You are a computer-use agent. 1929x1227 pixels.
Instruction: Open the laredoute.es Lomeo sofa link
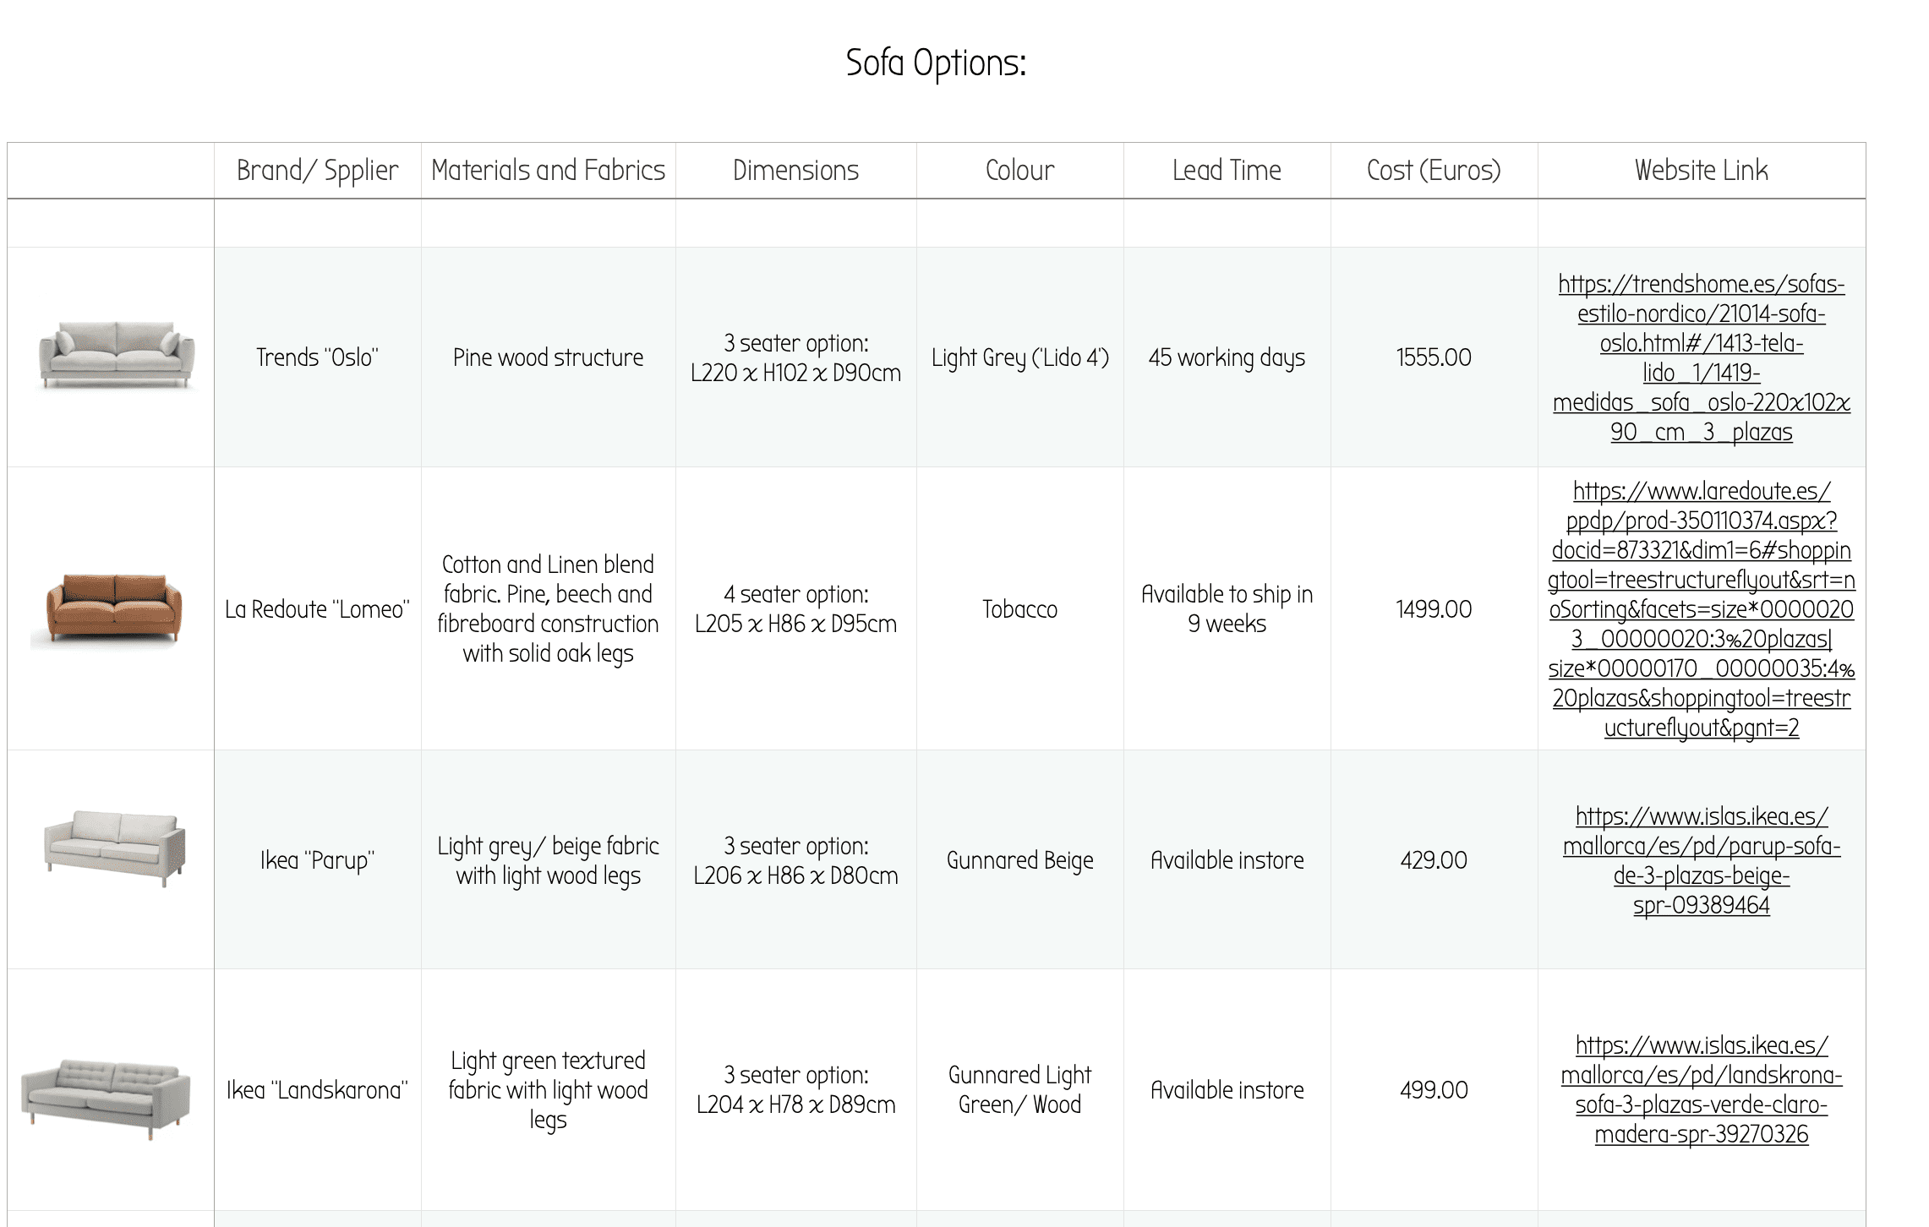(x=1701, y=608)
